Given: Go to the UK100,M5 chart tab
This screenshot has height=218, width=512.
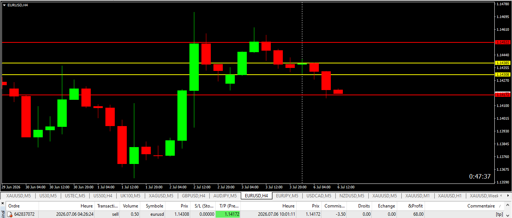Looking at the screenshot, I should point(131,195).
